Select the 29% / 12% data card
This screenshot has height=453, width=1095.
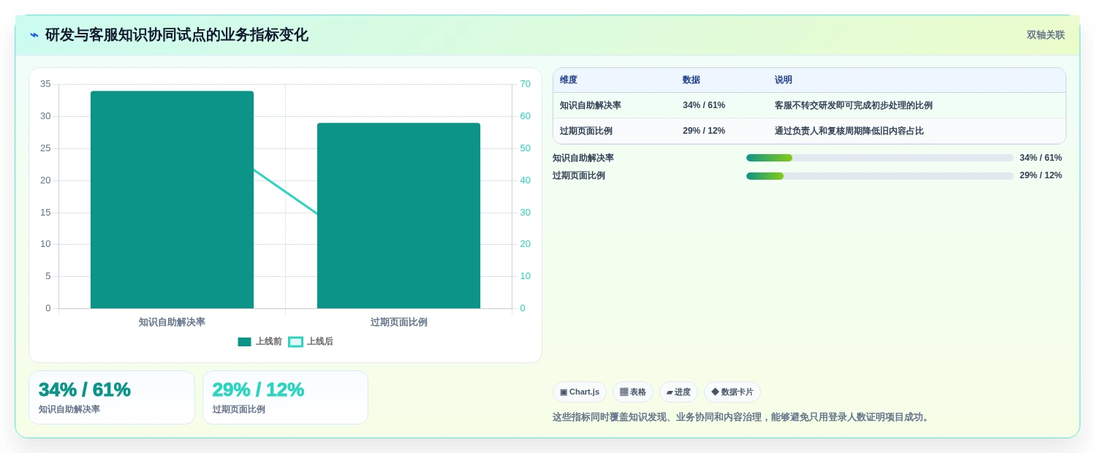click(285, 397)
